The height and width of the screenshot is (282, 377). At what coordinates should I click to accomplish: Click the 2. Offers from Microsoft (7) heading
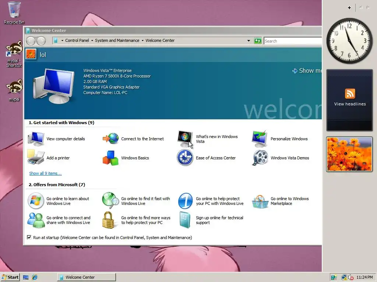(57, 185)
